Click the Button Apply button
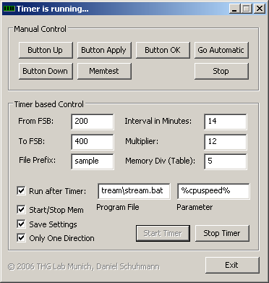The width and height of the screenshot is (269, 283). (104, 50)
